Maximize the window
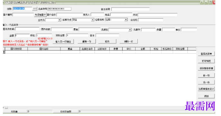The height and width of the screenshot is (116, 221). pyautogui.click(x=210, y=2)
